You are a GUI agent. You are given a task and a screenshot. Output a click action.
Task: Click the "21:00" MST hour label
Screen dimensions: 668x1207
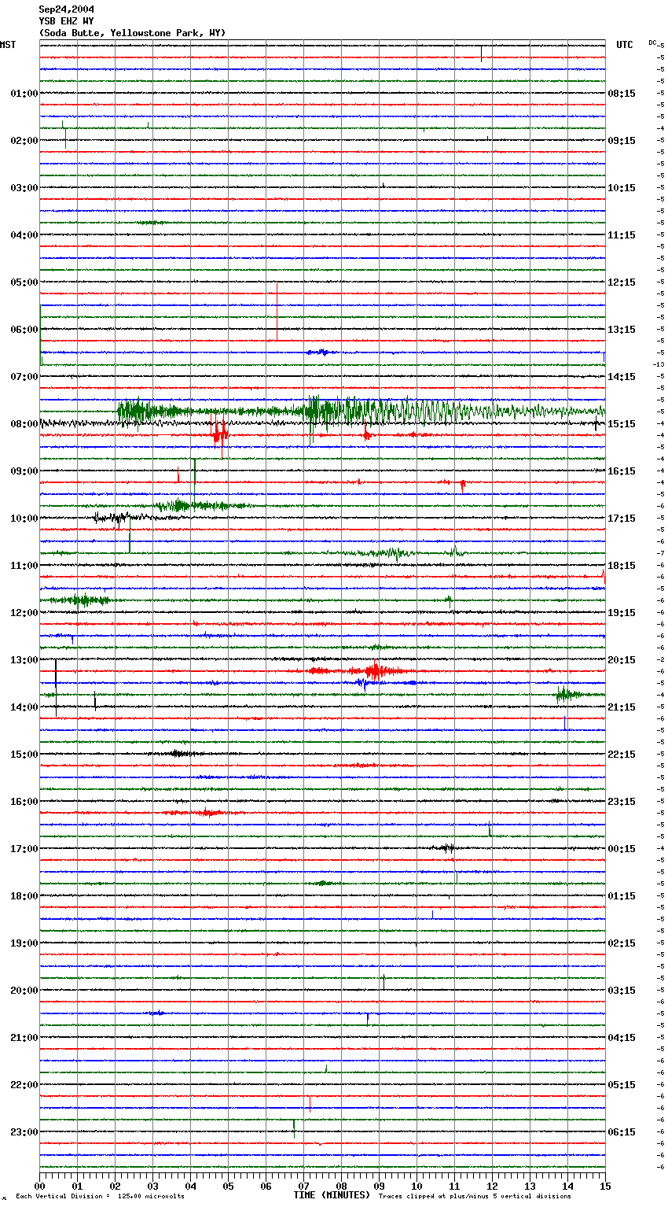24,1038
